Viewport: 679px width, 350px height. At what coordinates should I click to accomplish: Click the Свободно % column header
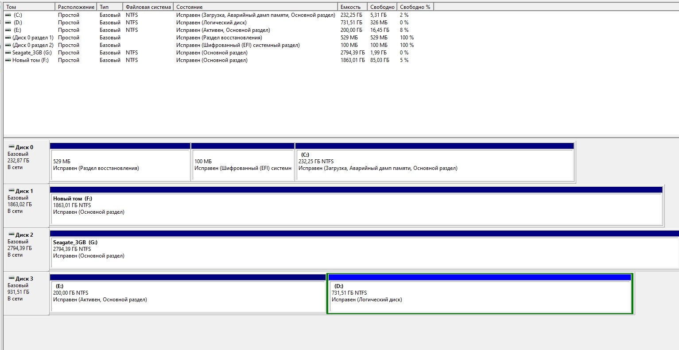[415, 7]
